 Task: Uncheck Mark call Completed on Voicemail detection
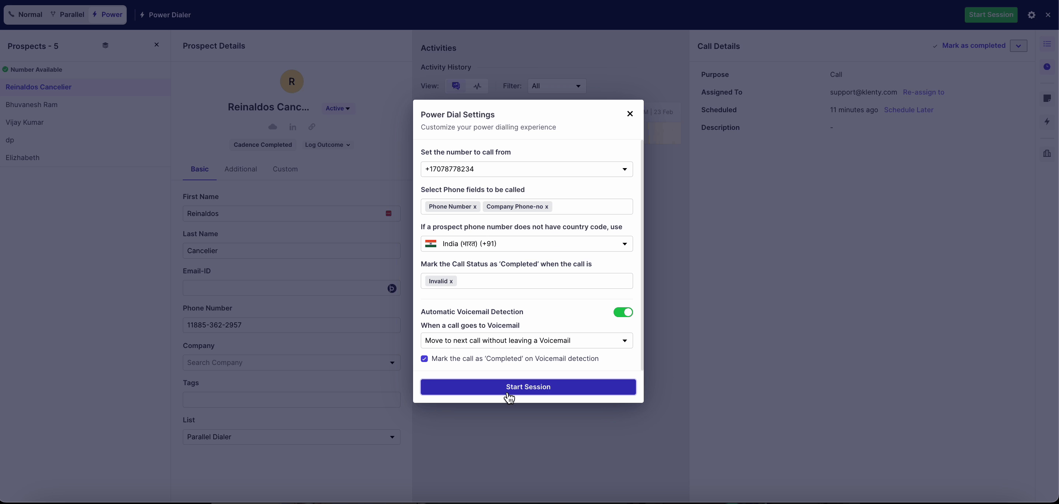[x=424, y=359]
